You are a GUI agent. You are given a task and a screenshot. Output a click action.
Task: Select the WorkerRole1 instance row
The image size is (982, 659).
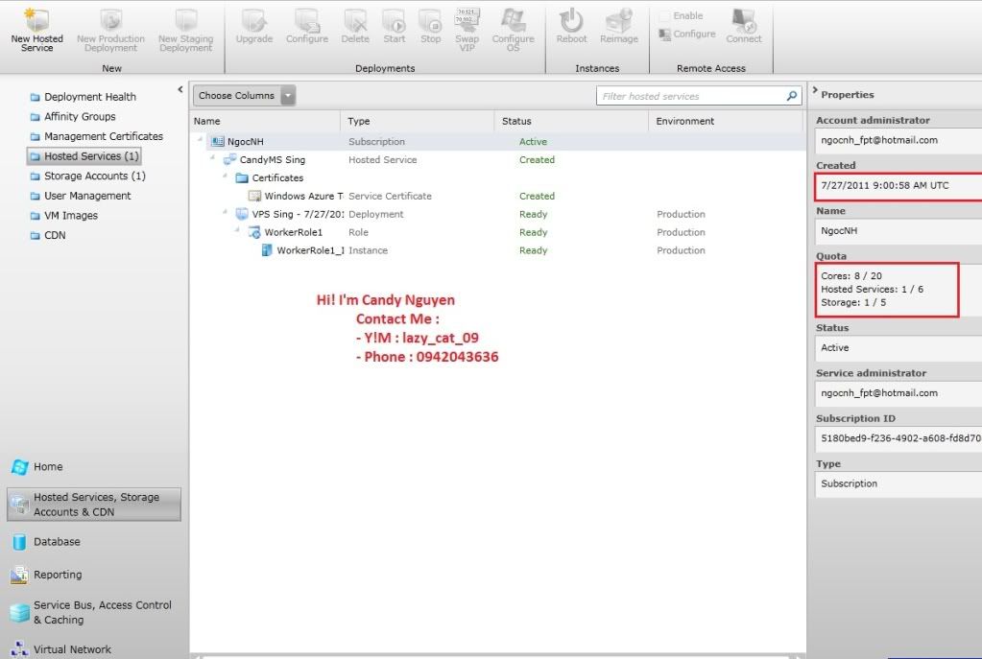point(497,250)
